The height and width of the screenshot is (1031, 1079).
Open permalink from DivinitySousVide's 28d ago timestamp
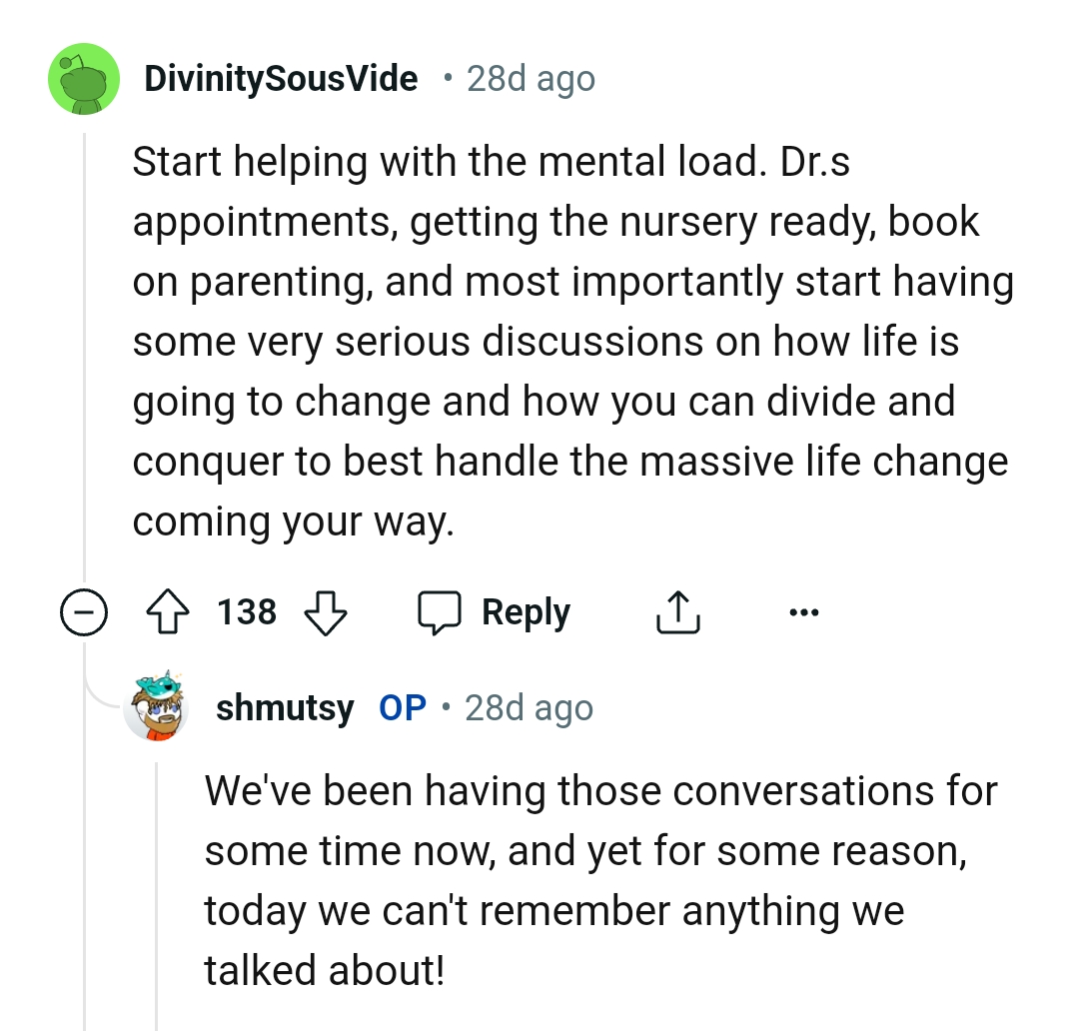[531, 78]
